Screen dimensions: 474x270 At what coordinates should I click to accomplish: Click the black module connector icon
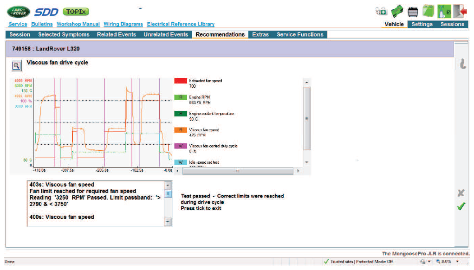pyautogui.click(x=413, y=12)
